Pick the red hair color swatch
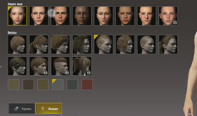 (87, 85)
